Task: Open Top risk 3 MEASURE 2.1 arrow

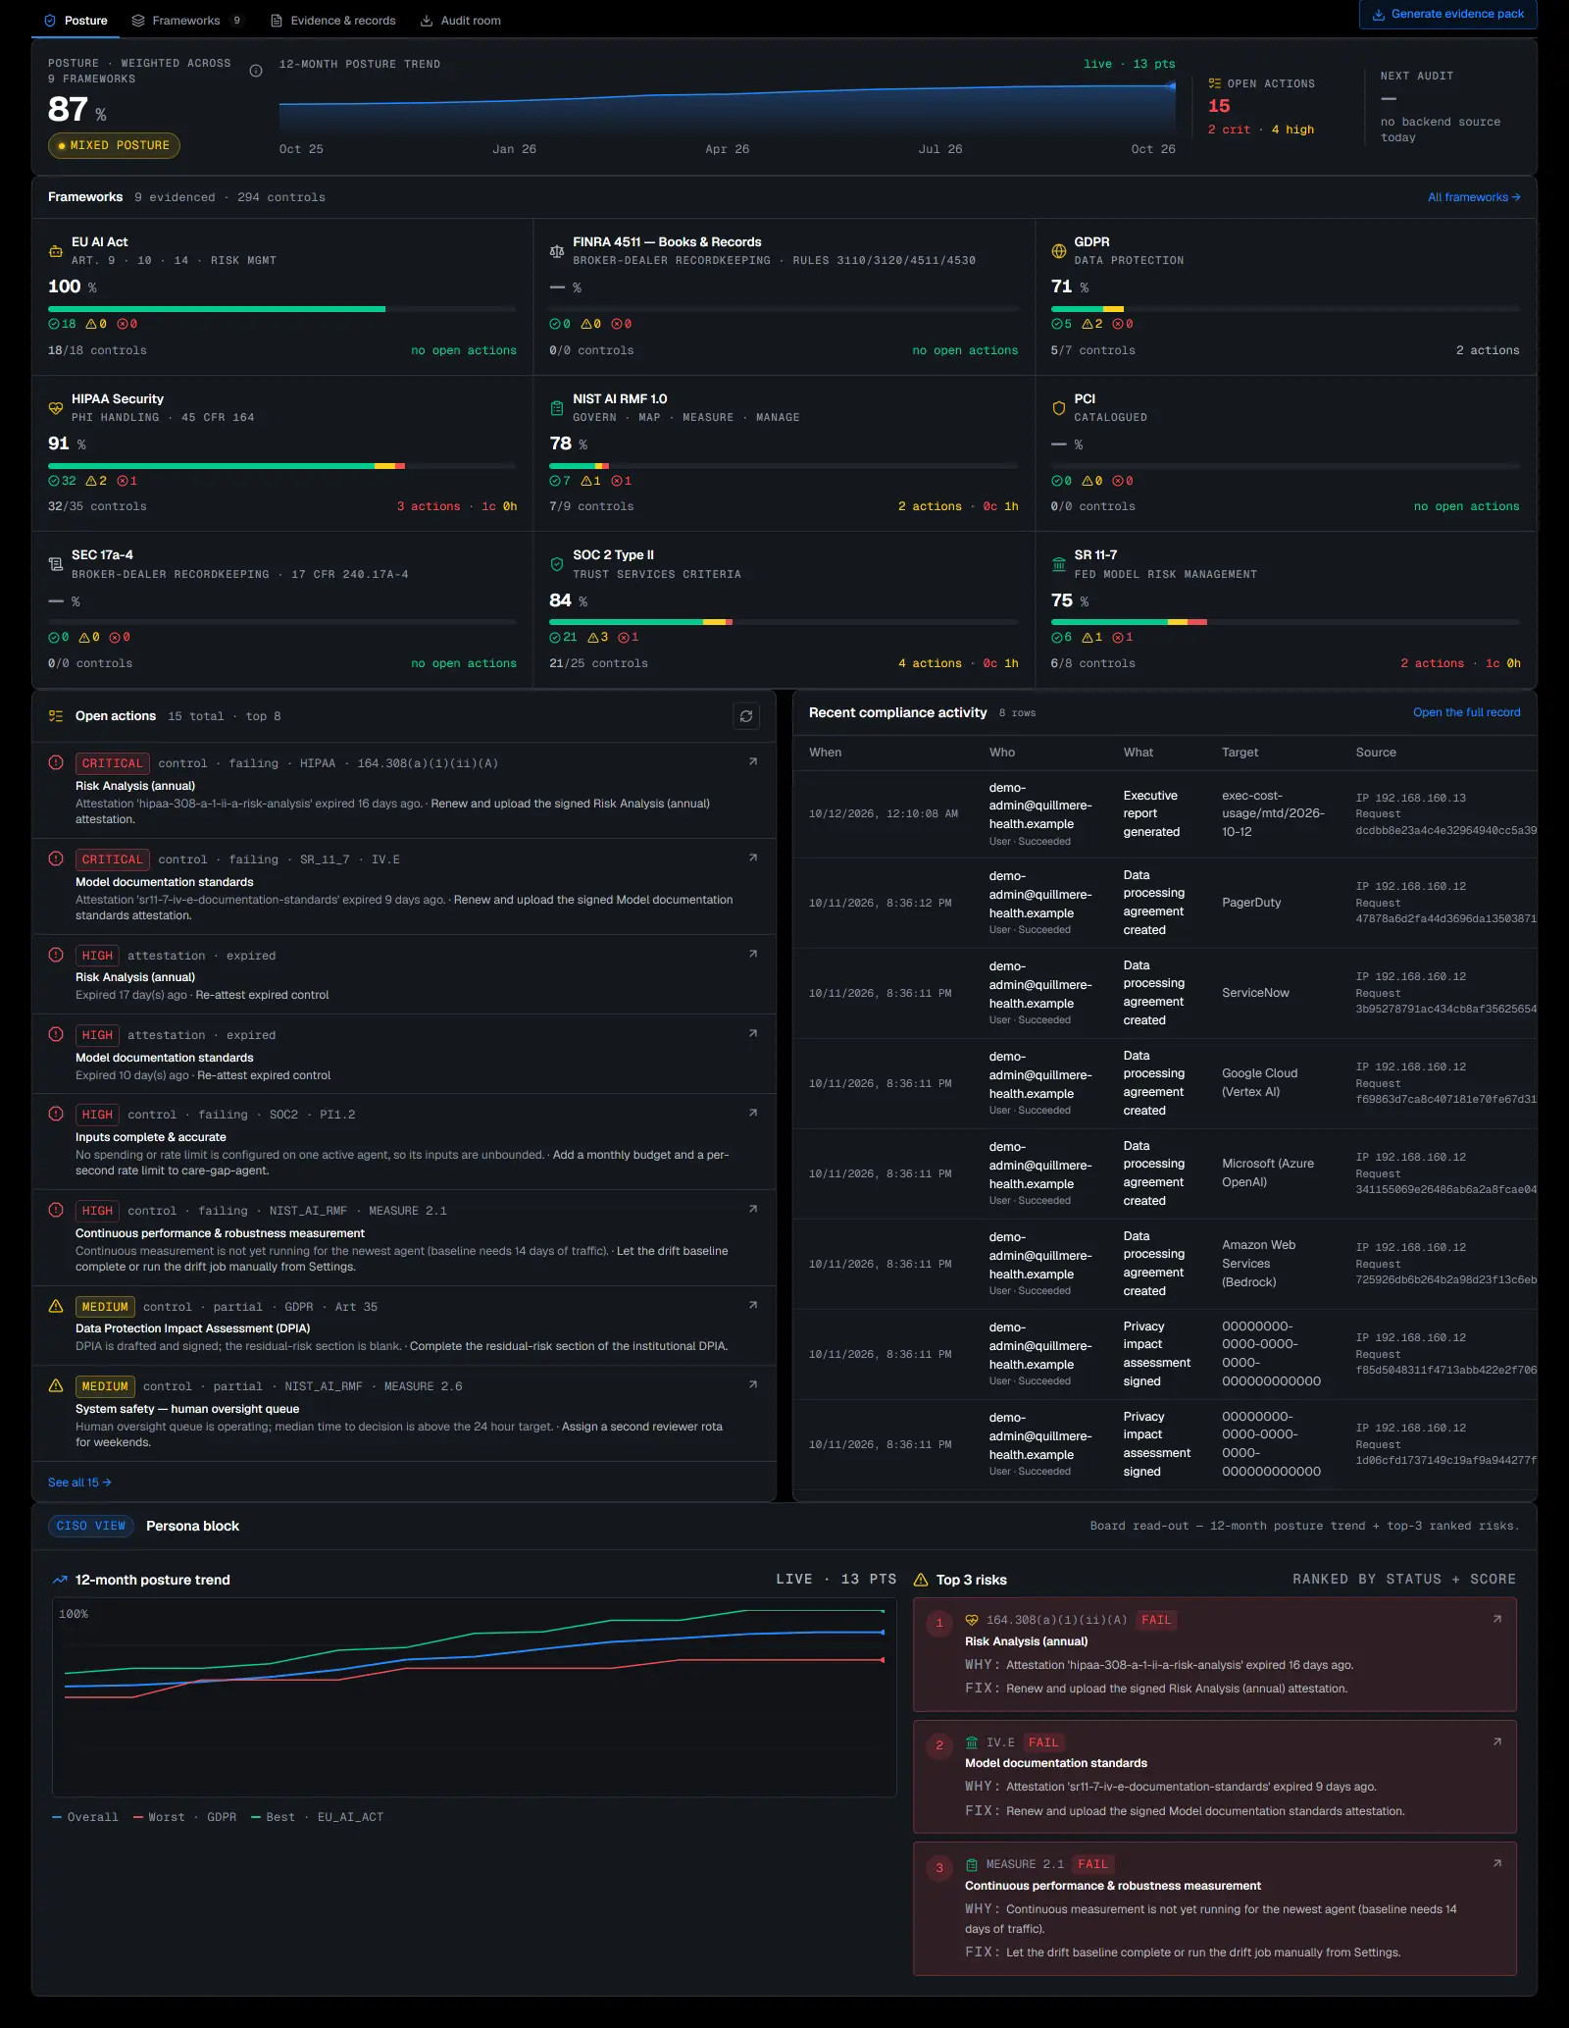Action: click(1497, 1863)
